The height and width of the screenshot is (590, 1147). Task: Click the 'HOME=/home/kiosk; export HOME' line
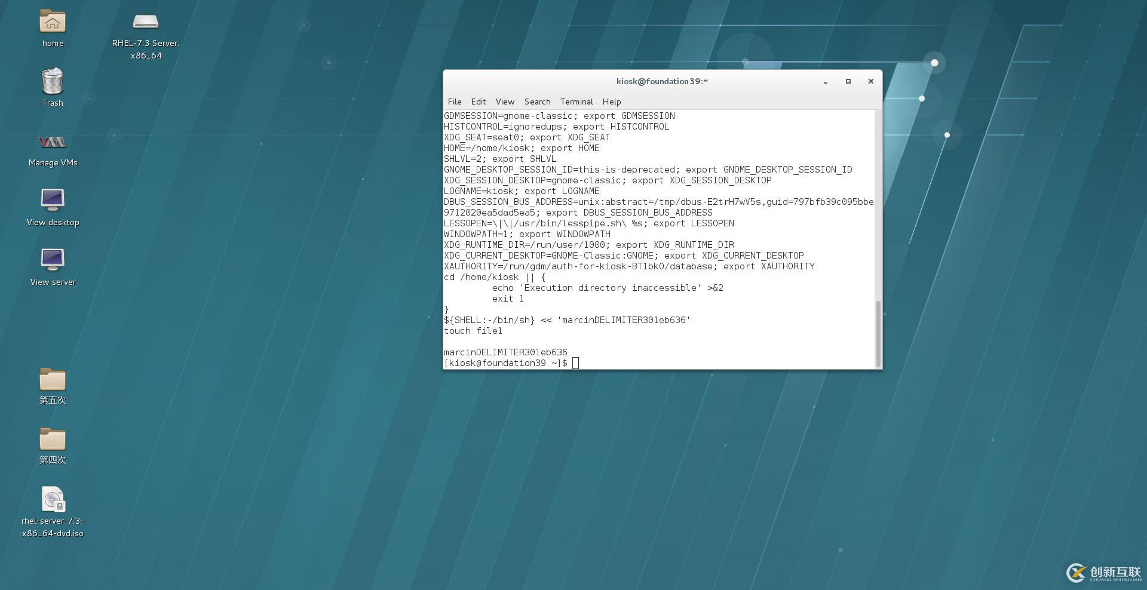pyautogui.click(x=522, y=148)
